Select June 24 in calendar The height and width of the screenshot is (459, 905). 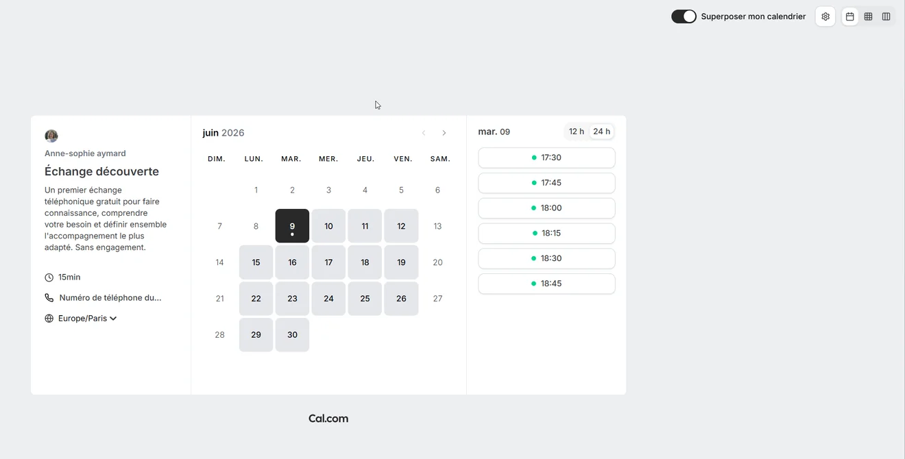click(328, 299)
